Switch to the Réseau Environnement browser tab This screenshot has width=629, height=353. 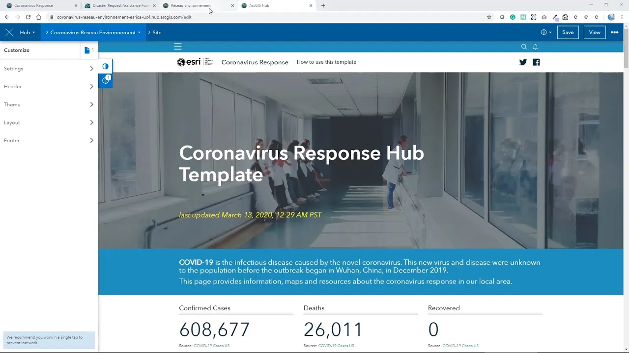[198, 5]
